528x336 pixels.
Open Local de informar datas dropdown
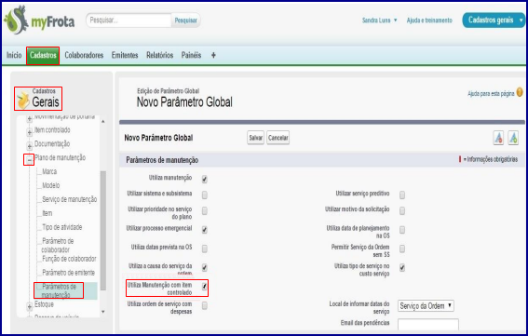pyautogui.click(x=426, y=305)
